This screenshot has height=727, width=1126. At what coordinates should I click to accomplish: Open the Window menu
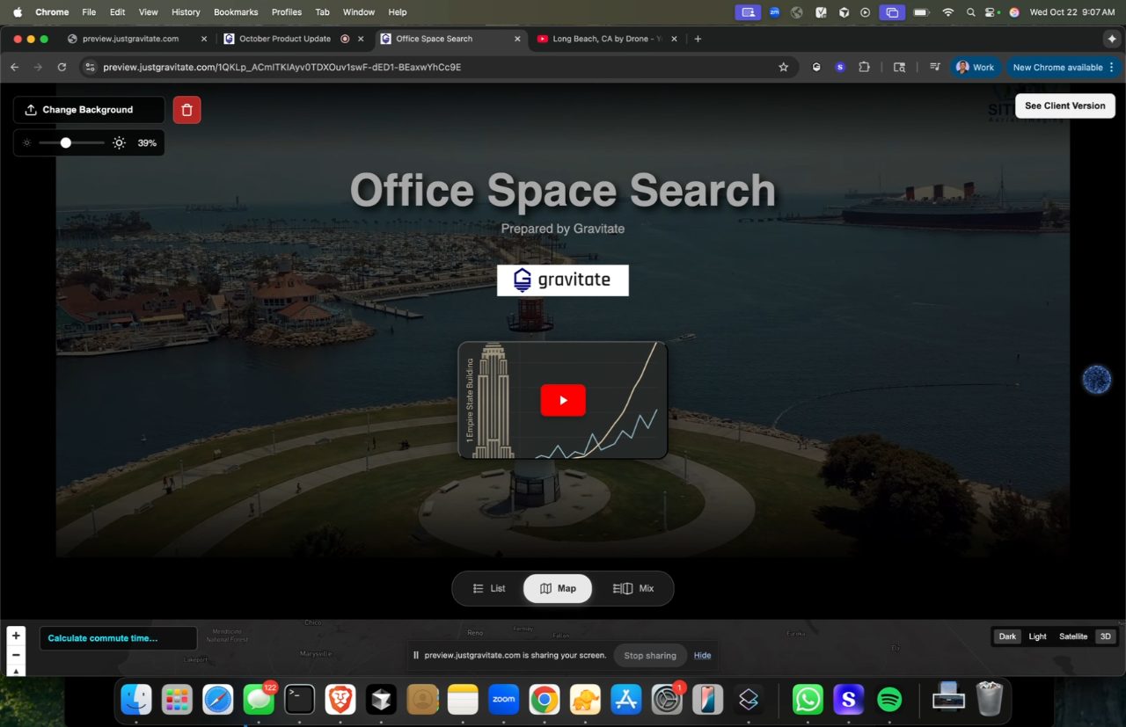[x=358, y=12]
